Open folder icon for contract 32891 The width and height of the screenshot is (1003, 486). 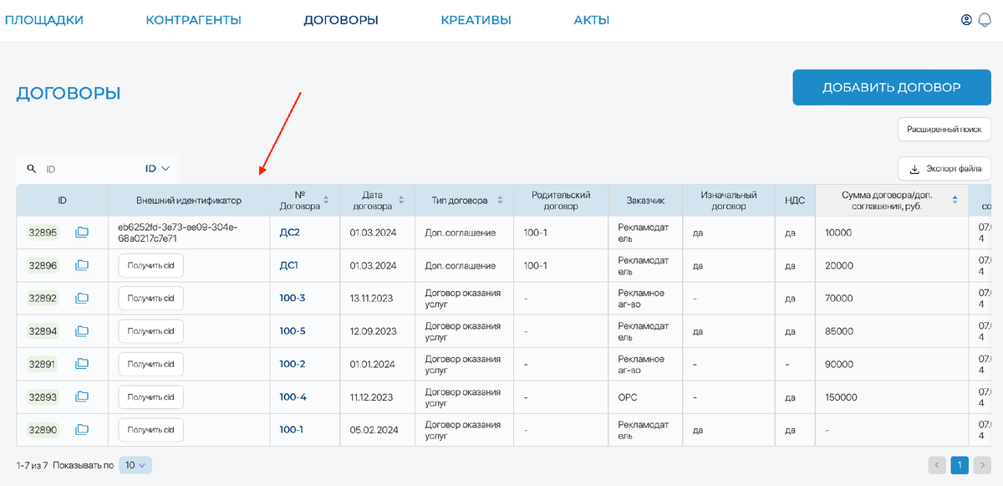click(82, 364)
